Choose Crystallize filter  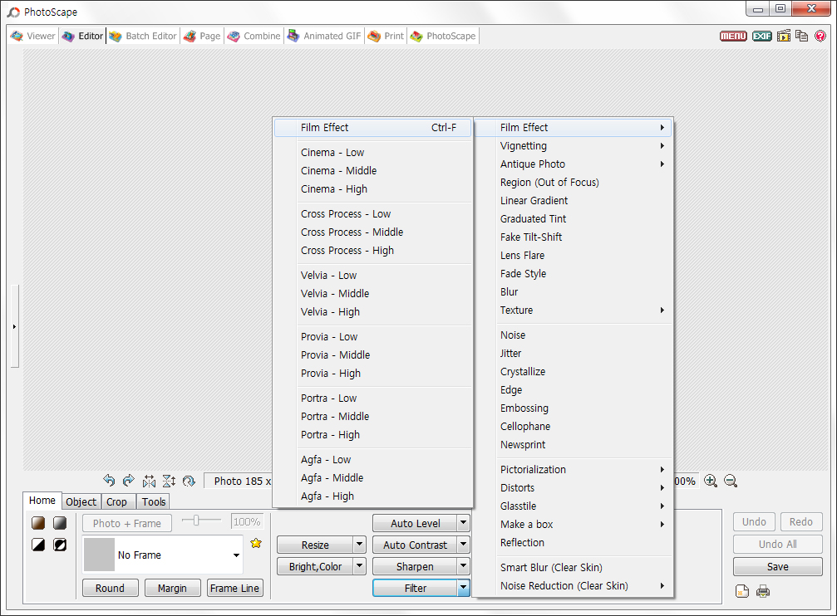[x=573, y=371]
